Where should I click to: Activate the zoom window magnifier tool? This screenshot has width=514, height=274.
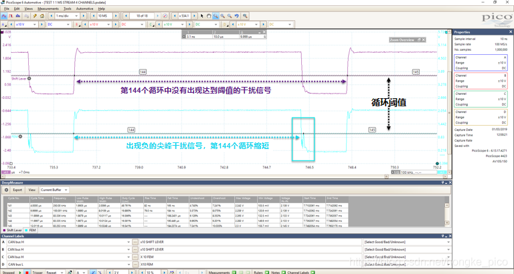216,16
